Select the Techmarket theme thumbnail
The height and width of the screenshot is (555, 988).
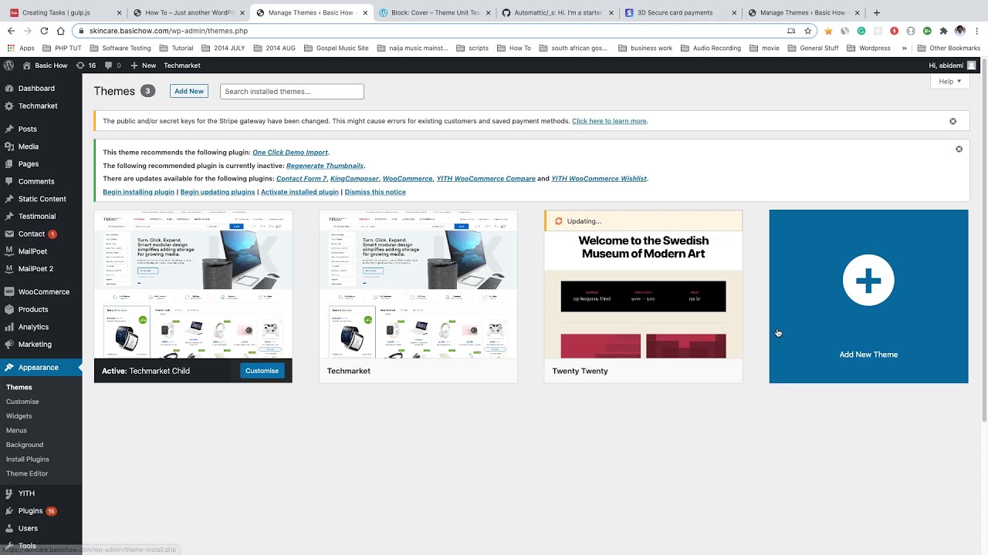pos(418,284)
